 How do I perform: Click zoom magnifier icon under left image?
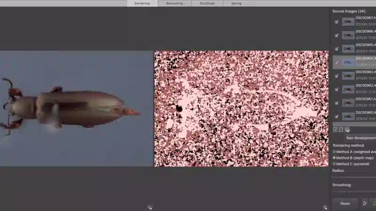(x=149, y=207)
